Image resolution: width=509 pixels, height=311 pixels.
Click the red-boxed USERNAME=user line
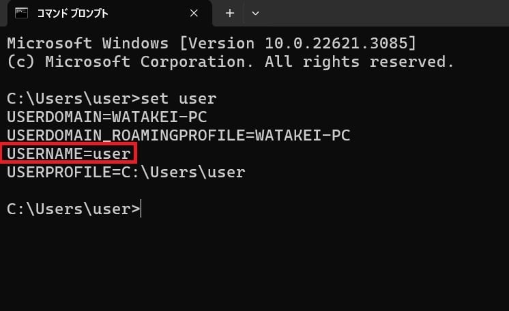tap(69, 153)
